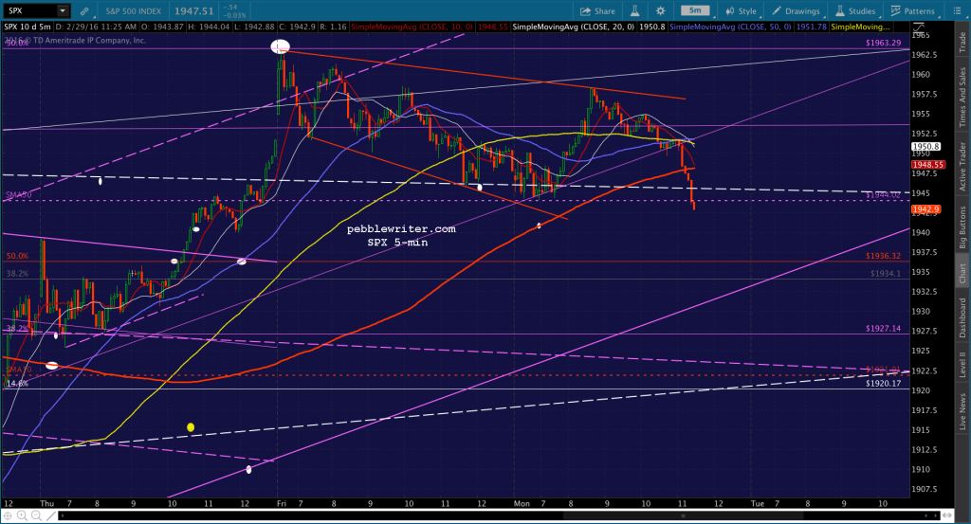Click the red 1948.55 price bubble
This screenshot has width=971, height=524.
click(927, 165)
